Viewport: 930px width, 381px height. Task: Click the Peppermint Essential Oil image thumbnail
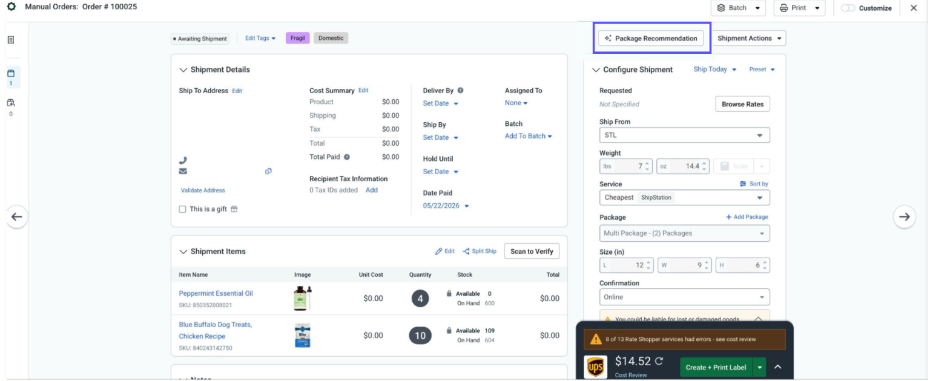click(302, 298)
